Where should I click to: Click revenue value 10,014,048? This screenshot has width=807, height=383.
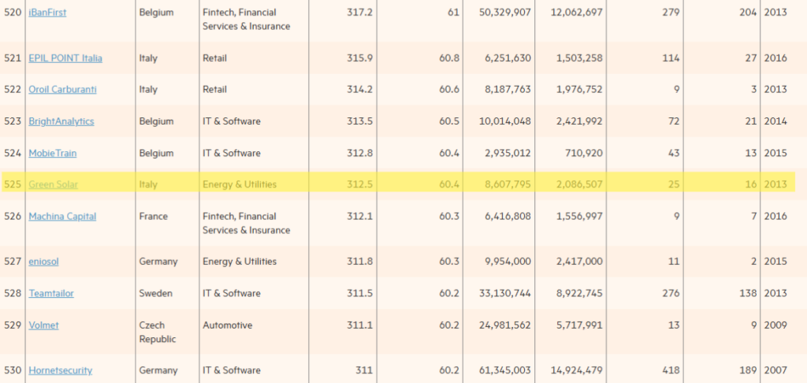pyautogui.click(x=504, y=121)
